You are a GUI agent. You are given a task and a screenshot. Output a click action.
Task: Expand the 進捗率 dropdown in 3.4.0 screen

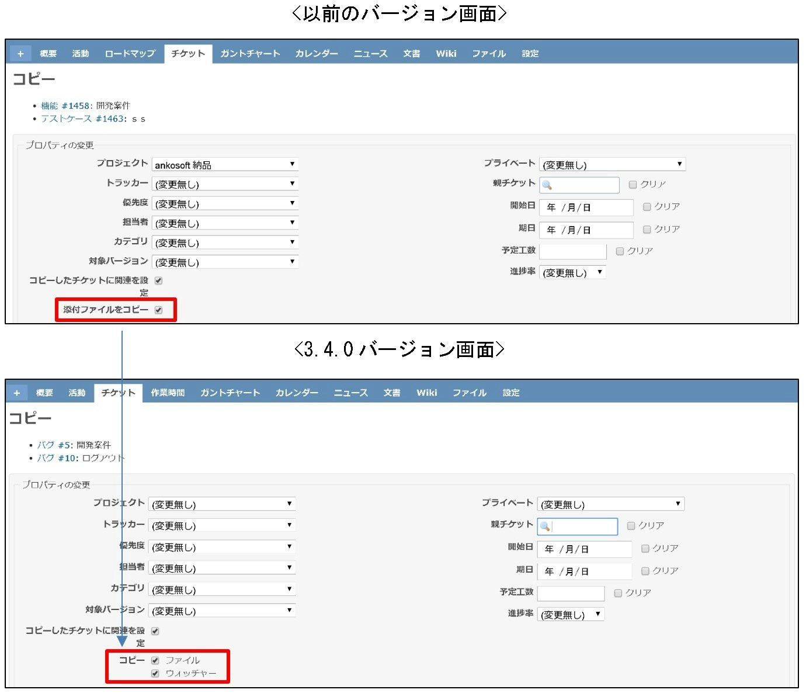pos(571,614)
